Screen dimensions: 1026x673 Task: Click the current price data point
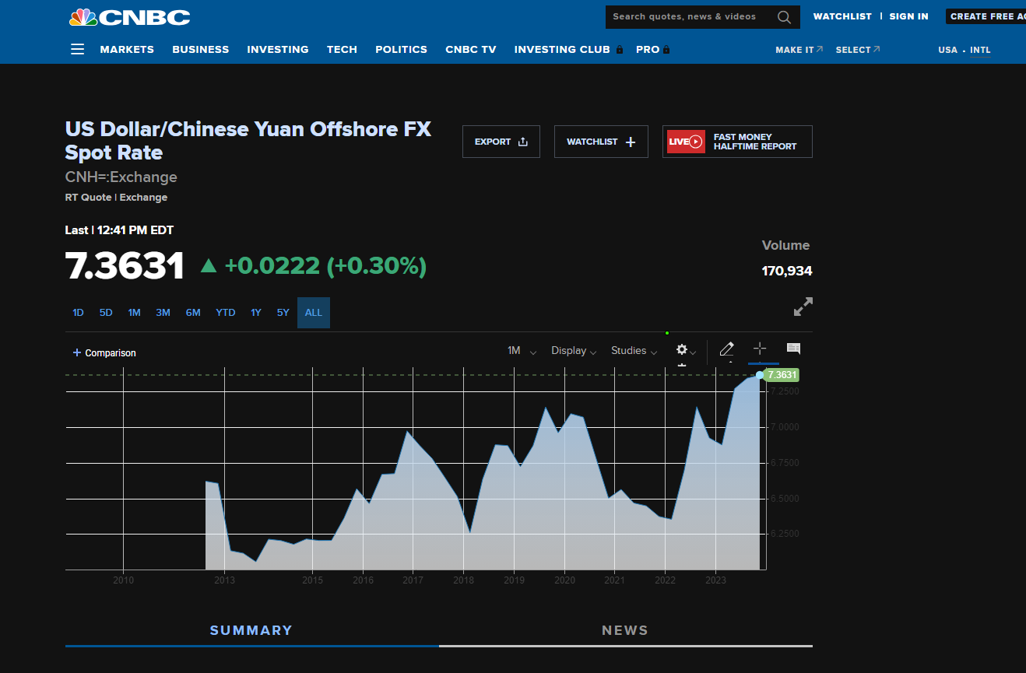click(760, 375)
